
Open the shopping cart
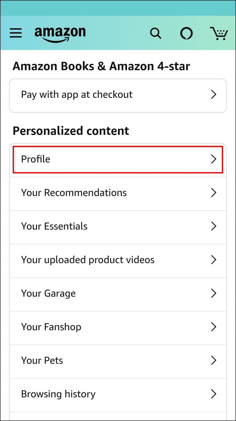[219, 33]
